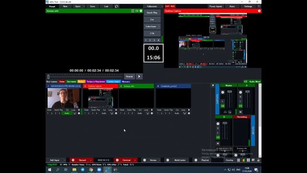Open settings gear on input 3 tile
Viewport: 307px width, 173px height.
pyautogui.click(x=152, y=113)
